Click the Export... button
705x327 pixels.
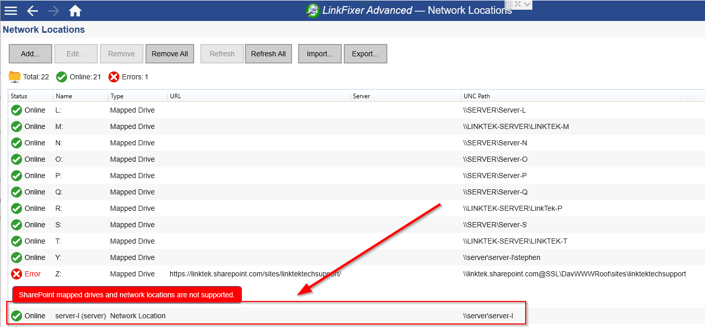(365, 54)
